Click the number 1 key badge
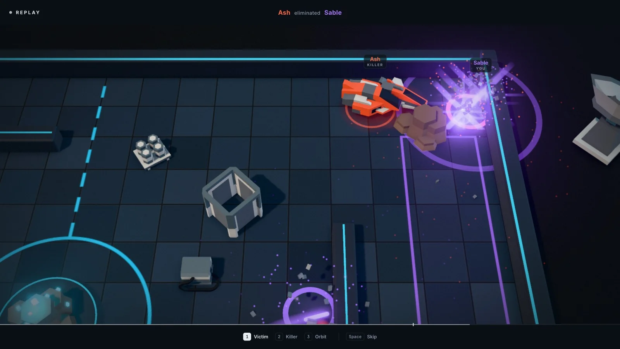 [x=247, y=337]
